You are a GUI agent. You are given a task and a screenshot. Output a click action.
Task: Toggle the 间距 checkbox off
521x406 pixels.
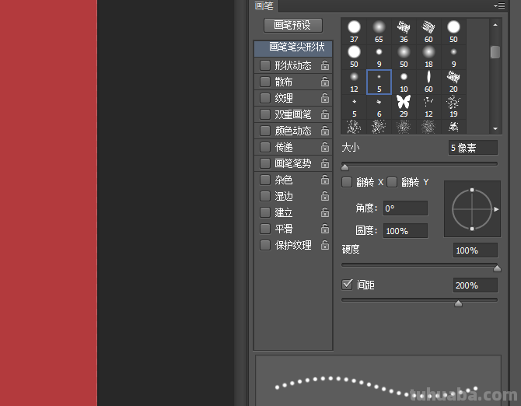click(x=348, y=285)
